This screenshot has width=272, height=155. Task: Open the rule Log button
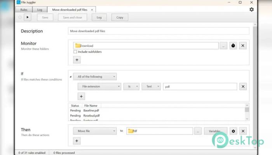(x=99, y=17)
